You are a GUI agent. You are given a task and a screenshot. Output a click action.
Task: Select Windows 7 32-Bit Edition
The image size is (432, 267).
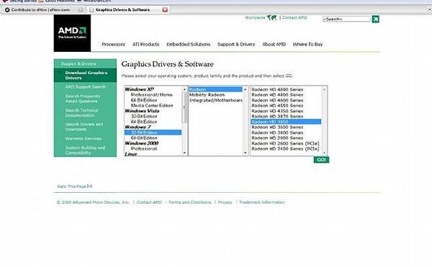click(x=153, y=132)
